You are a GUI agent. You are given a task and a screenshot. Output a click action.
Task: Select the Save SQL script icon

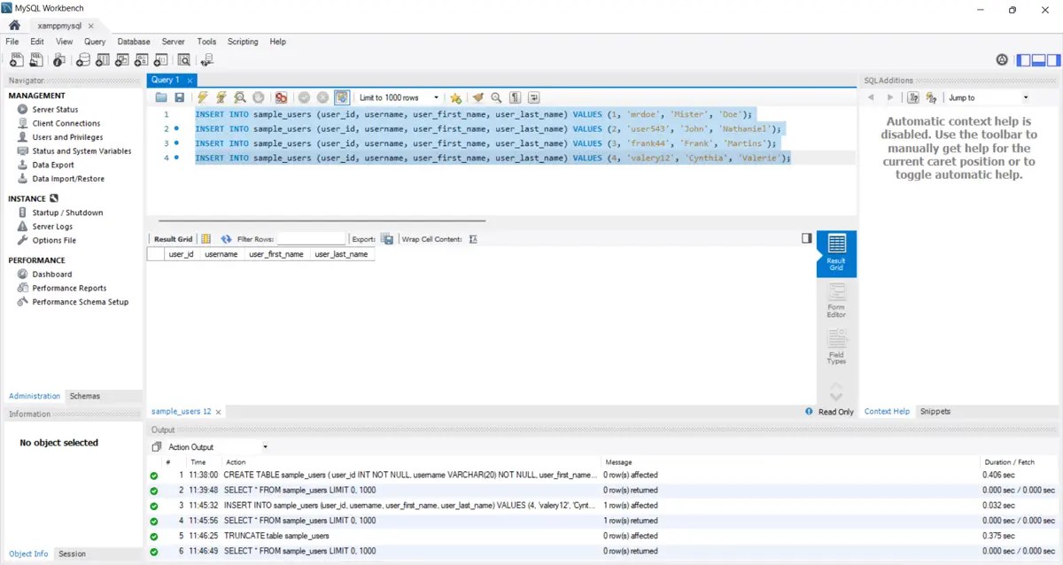tap(179, 97)
